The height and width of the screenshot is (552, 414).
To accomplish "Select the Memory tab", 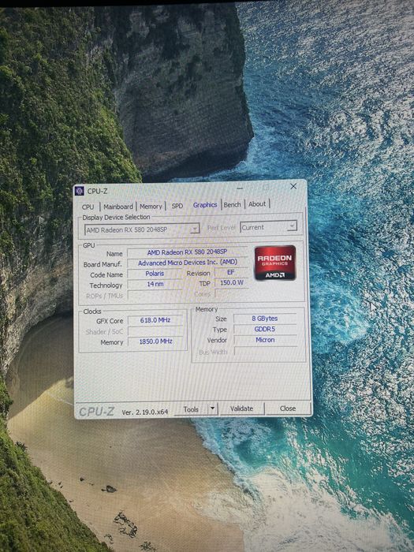I will point(151,207).
